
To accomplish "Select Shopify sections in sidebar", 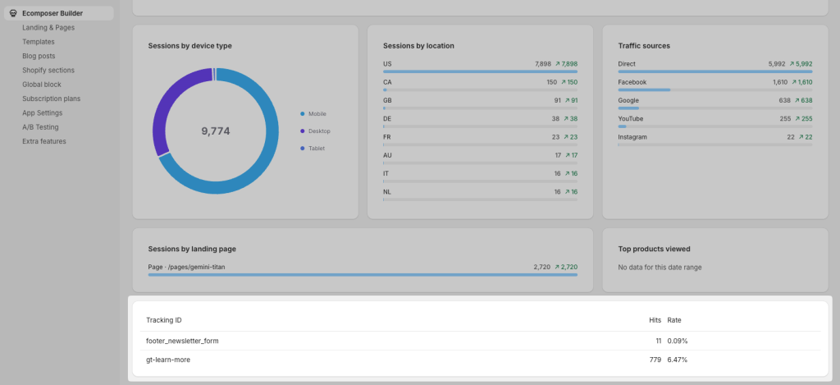I will [x=48, y=70].
